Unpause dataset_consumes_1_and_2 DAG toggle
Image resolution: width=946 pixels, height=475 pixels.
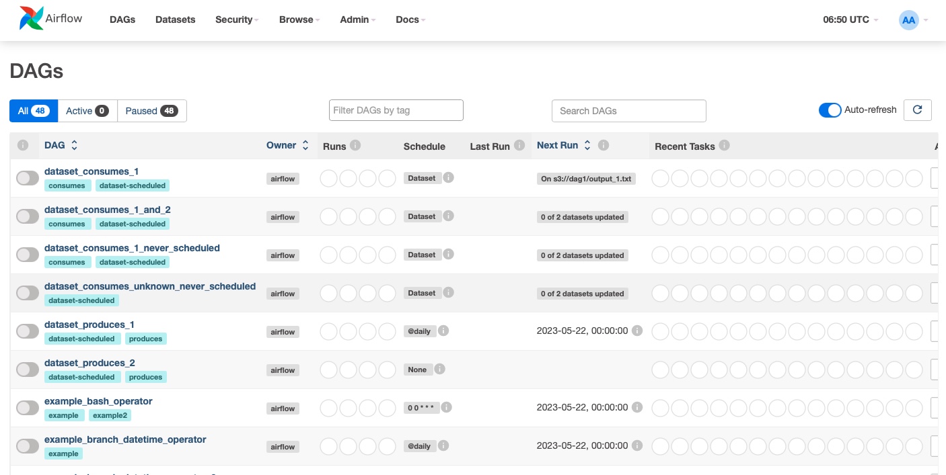click(x=28, y=216)
